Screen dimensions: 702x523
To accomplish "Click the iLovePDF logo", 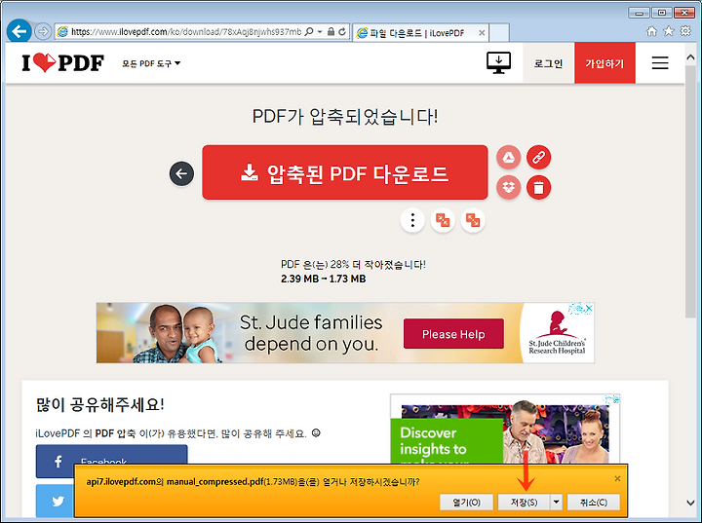I will point(63,63).
